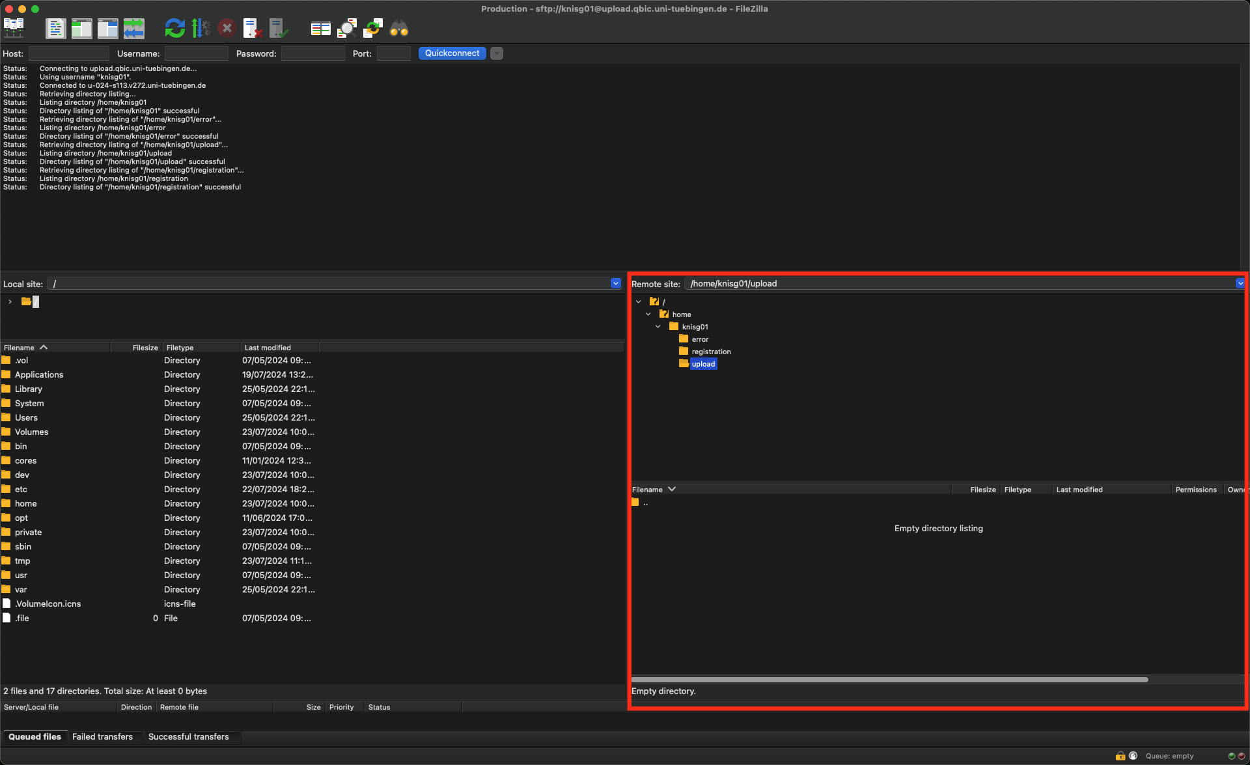This screenshot has height=765, width=1250.
Task: Toggle remote directory tree display
Action: click(x=107, y=28)
